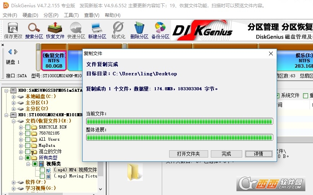Collapse the 视频类 tree node
The height and width of the screenshot is (195, 313).
pos(28,164)
